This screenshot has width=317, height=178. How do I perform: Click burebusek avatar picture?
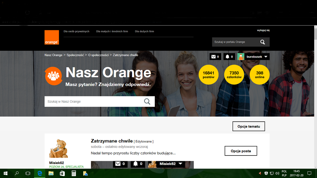(241, 57)
